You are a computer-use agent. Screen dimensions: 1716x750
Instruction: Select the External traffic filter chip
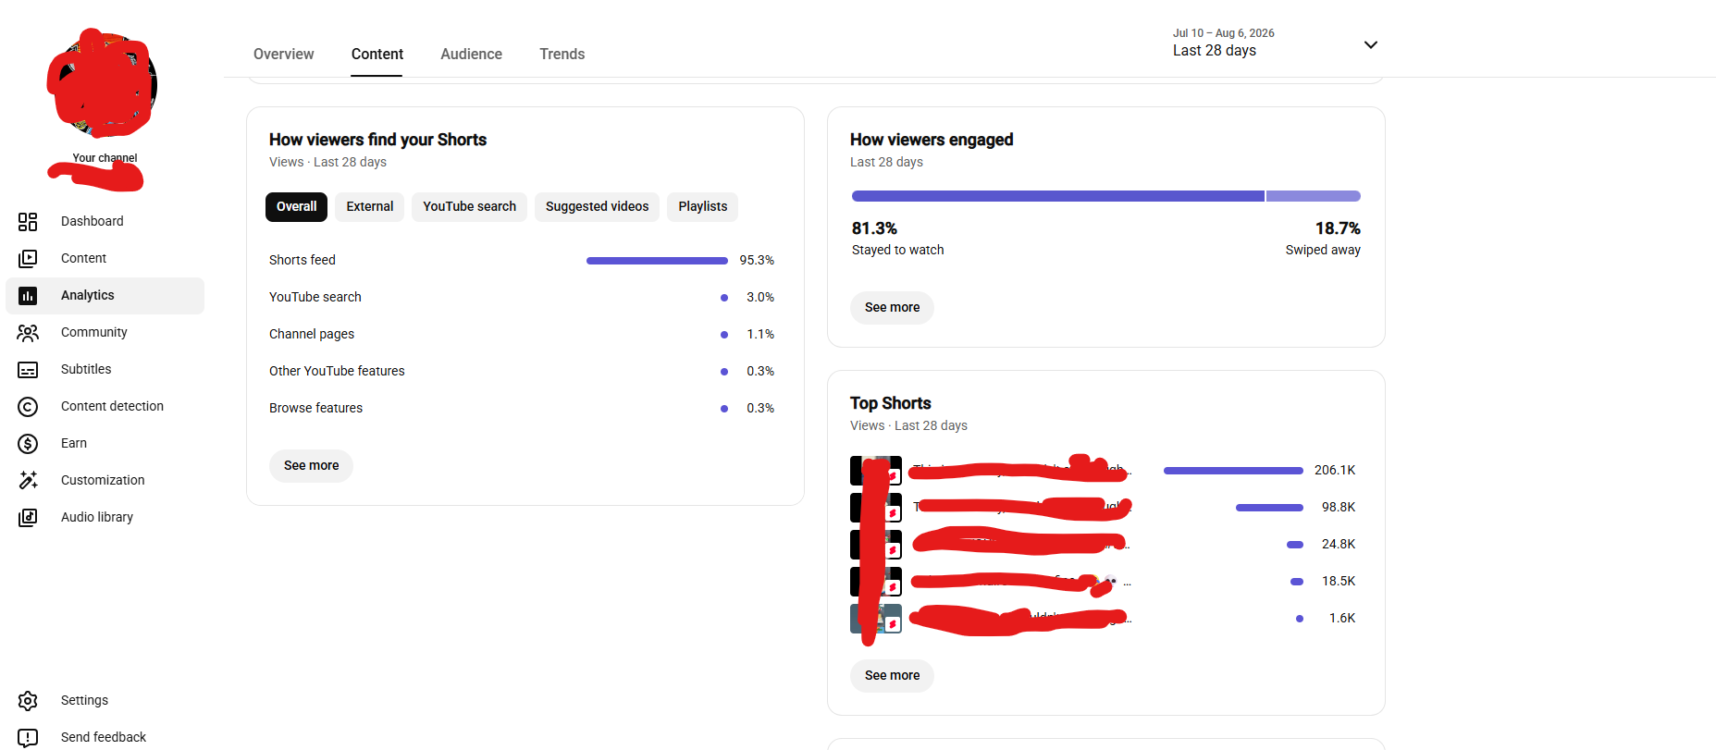click(x=370, y=207)
